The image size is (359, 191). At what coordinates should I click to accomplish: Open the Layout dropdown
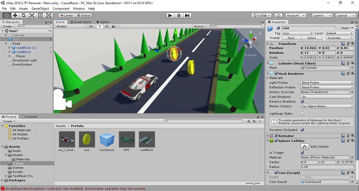tap(346, 15)
